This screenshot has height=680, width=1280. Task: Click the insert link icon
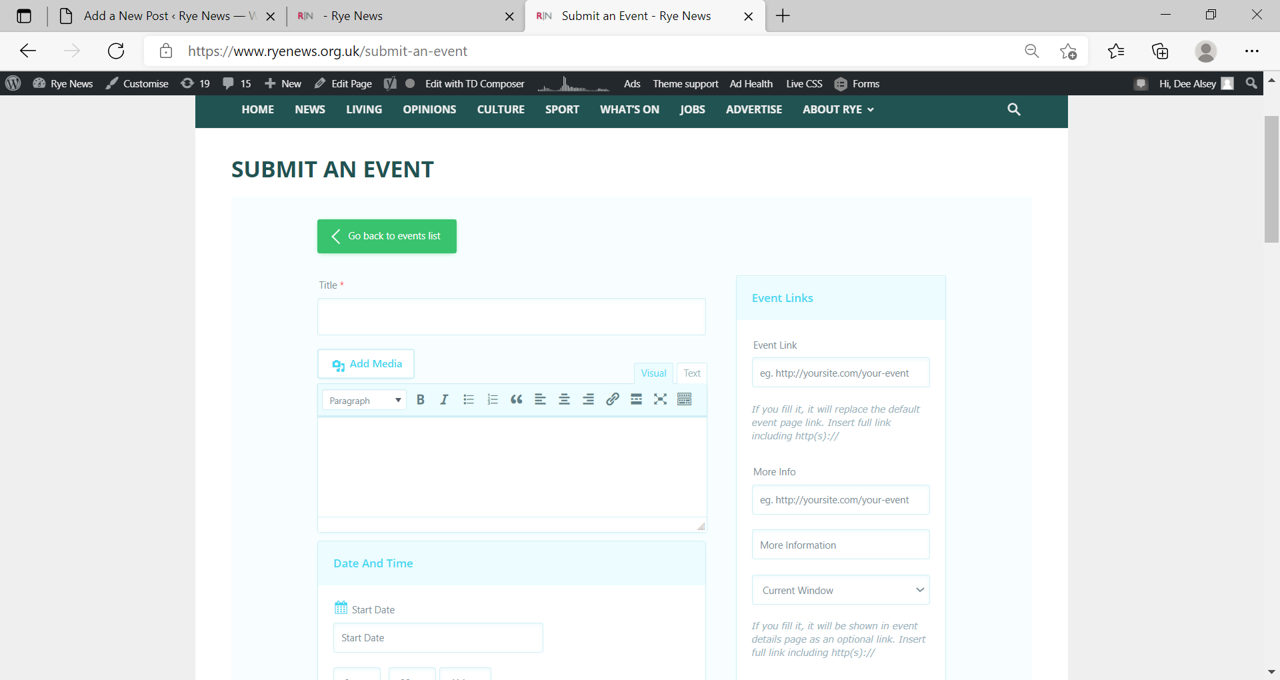[x=612, y=399]
